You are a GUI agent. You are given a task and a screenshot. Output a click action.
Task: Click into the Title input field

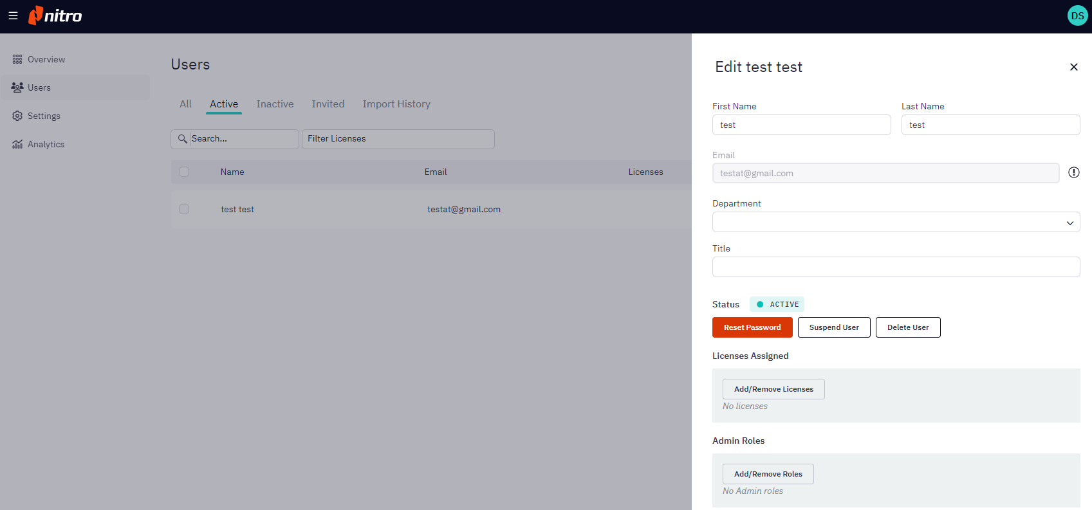(x=896, y=267)
